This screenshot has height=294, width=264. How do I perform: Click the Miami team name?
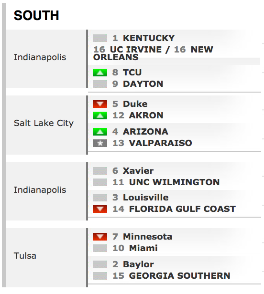(143, 248)
